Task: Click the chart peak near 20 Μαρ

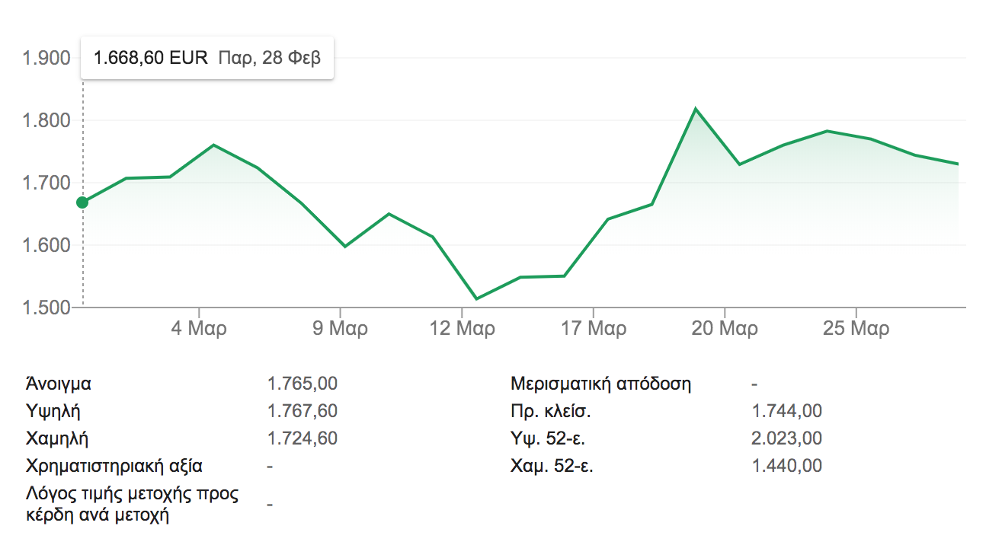Action: pyautogui.click(x=696, y=109)
